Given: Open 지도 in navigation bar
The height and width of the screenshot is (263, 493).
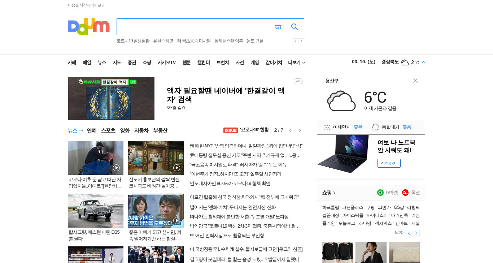Looking at the screenshot, I should [117, 62].
